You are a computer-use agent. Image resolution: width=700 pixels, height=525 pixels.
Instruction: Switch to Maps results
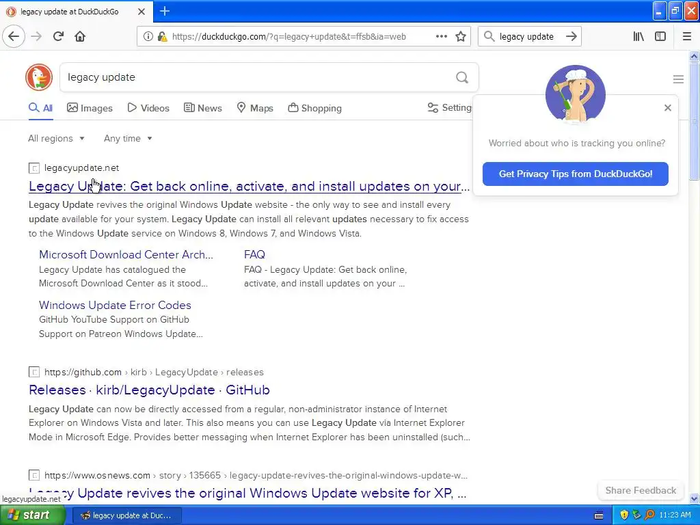[255, 108]
